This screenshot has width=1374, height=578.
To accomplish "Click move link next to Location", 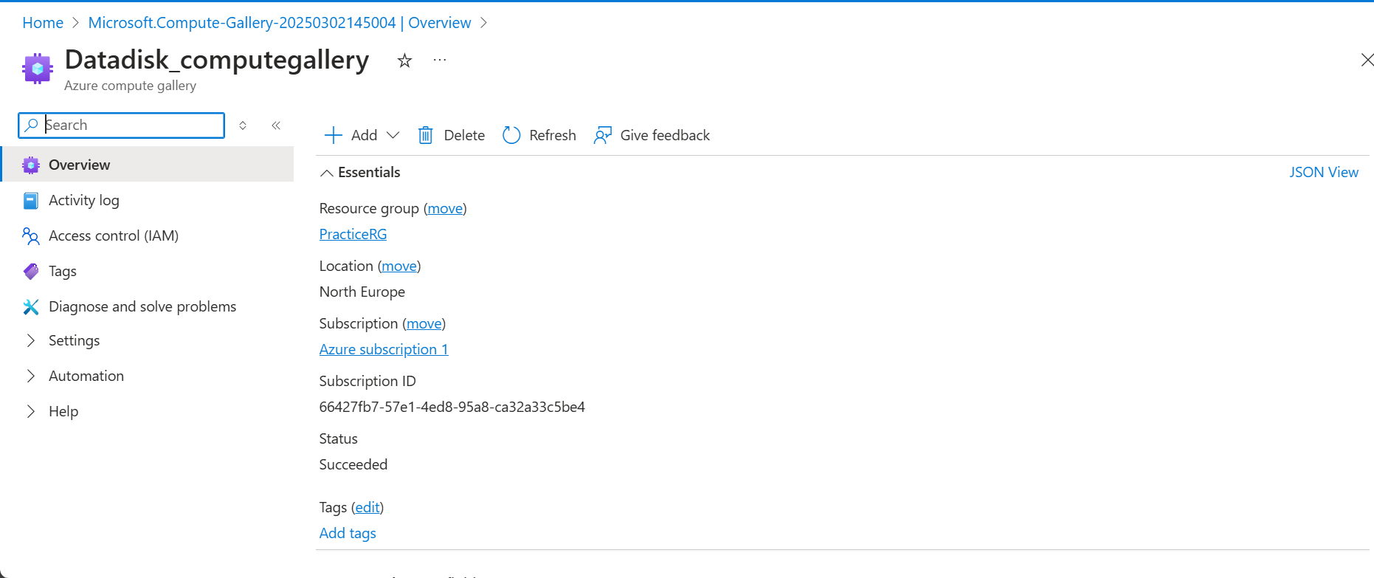I will [x=399, y=266].
